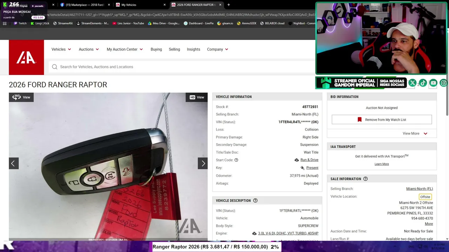Click the search magnifier icon
Image resolution: width=449 pixels, height=252 pixels.
pyautogui.click(x=55, y=67)
